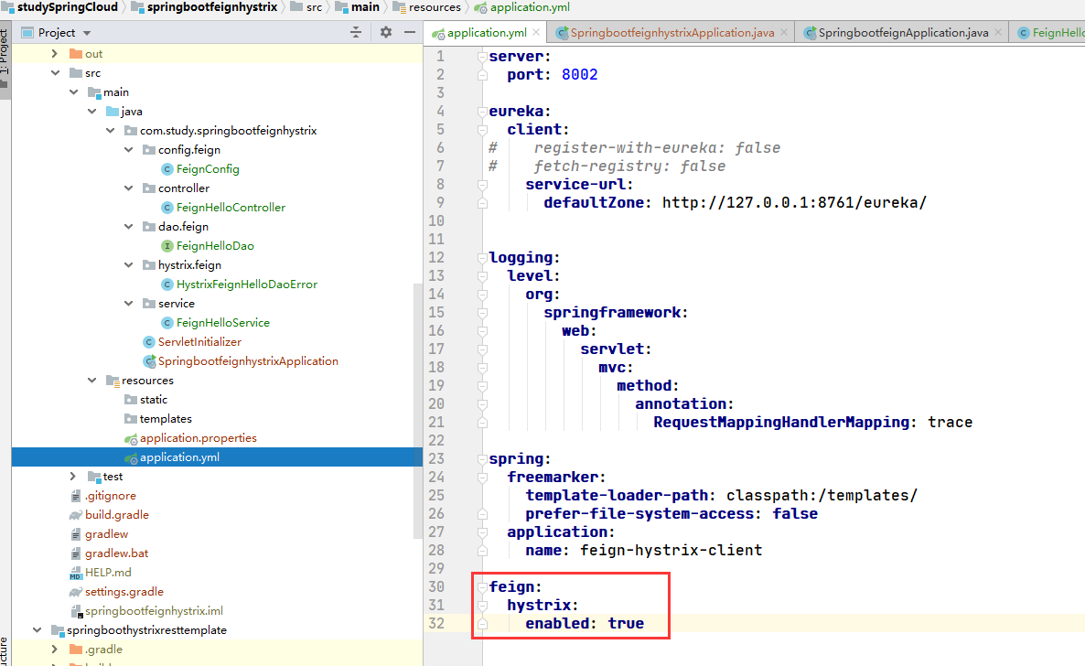Collapse the java folder
The height and width of the screenshot is (666, 1085).
(92, 111)
